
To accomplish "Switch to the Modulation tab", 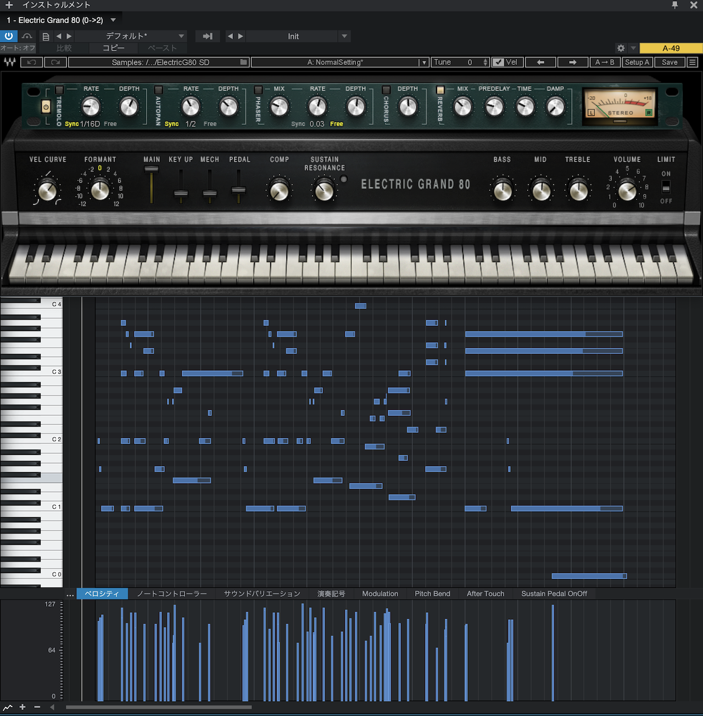I will point(380,593).
